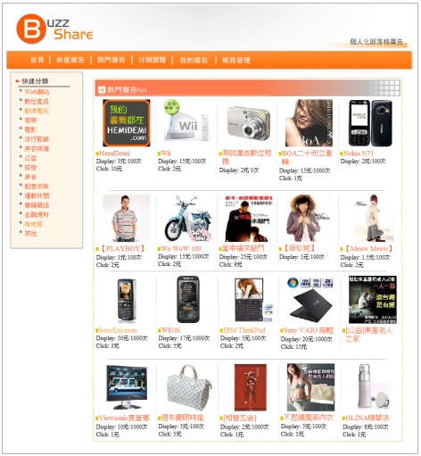The width and height of the screenshot is (421, 456).
Task: Select the Sony VAIO laptop image
Action: pos(310,300)
